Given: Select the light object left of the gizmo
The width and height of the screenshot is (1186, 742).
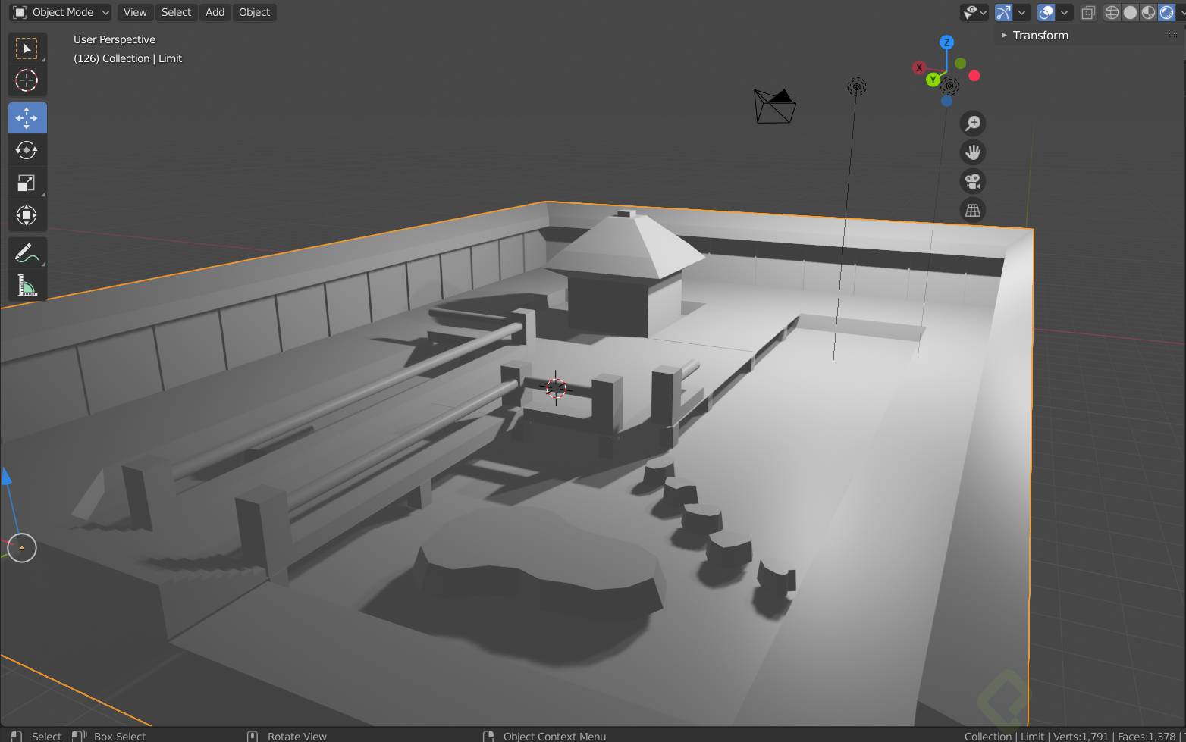Looking at the screenshot, I should [857, 86].
